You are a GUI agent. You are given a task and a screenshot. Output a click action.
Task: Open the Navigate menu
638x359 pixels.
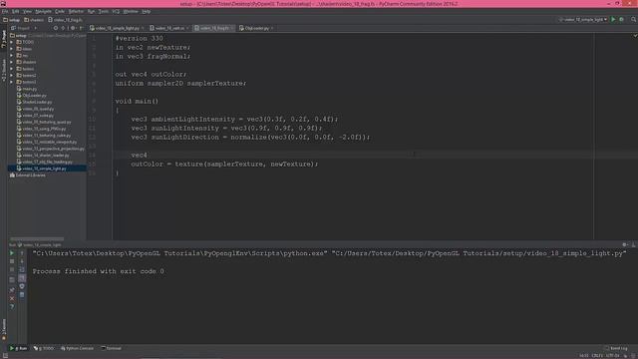43,11
